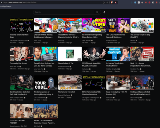Open IUPAC Nomenclature thumbnail
This screenshot has width=160, height=128.
click(x=94, y=83)
